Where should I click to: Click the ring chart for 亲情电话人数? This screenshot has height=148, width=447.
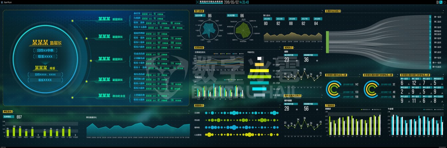(x=372, y=88)
